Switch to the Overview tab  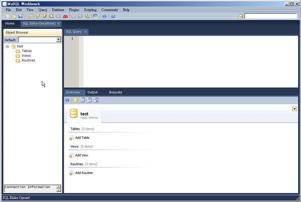coord(73,92)
